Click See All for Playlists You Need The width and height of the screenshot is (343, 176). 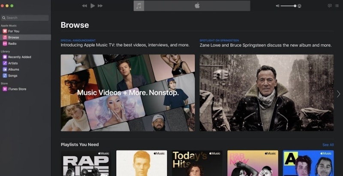tap(328, 145)
